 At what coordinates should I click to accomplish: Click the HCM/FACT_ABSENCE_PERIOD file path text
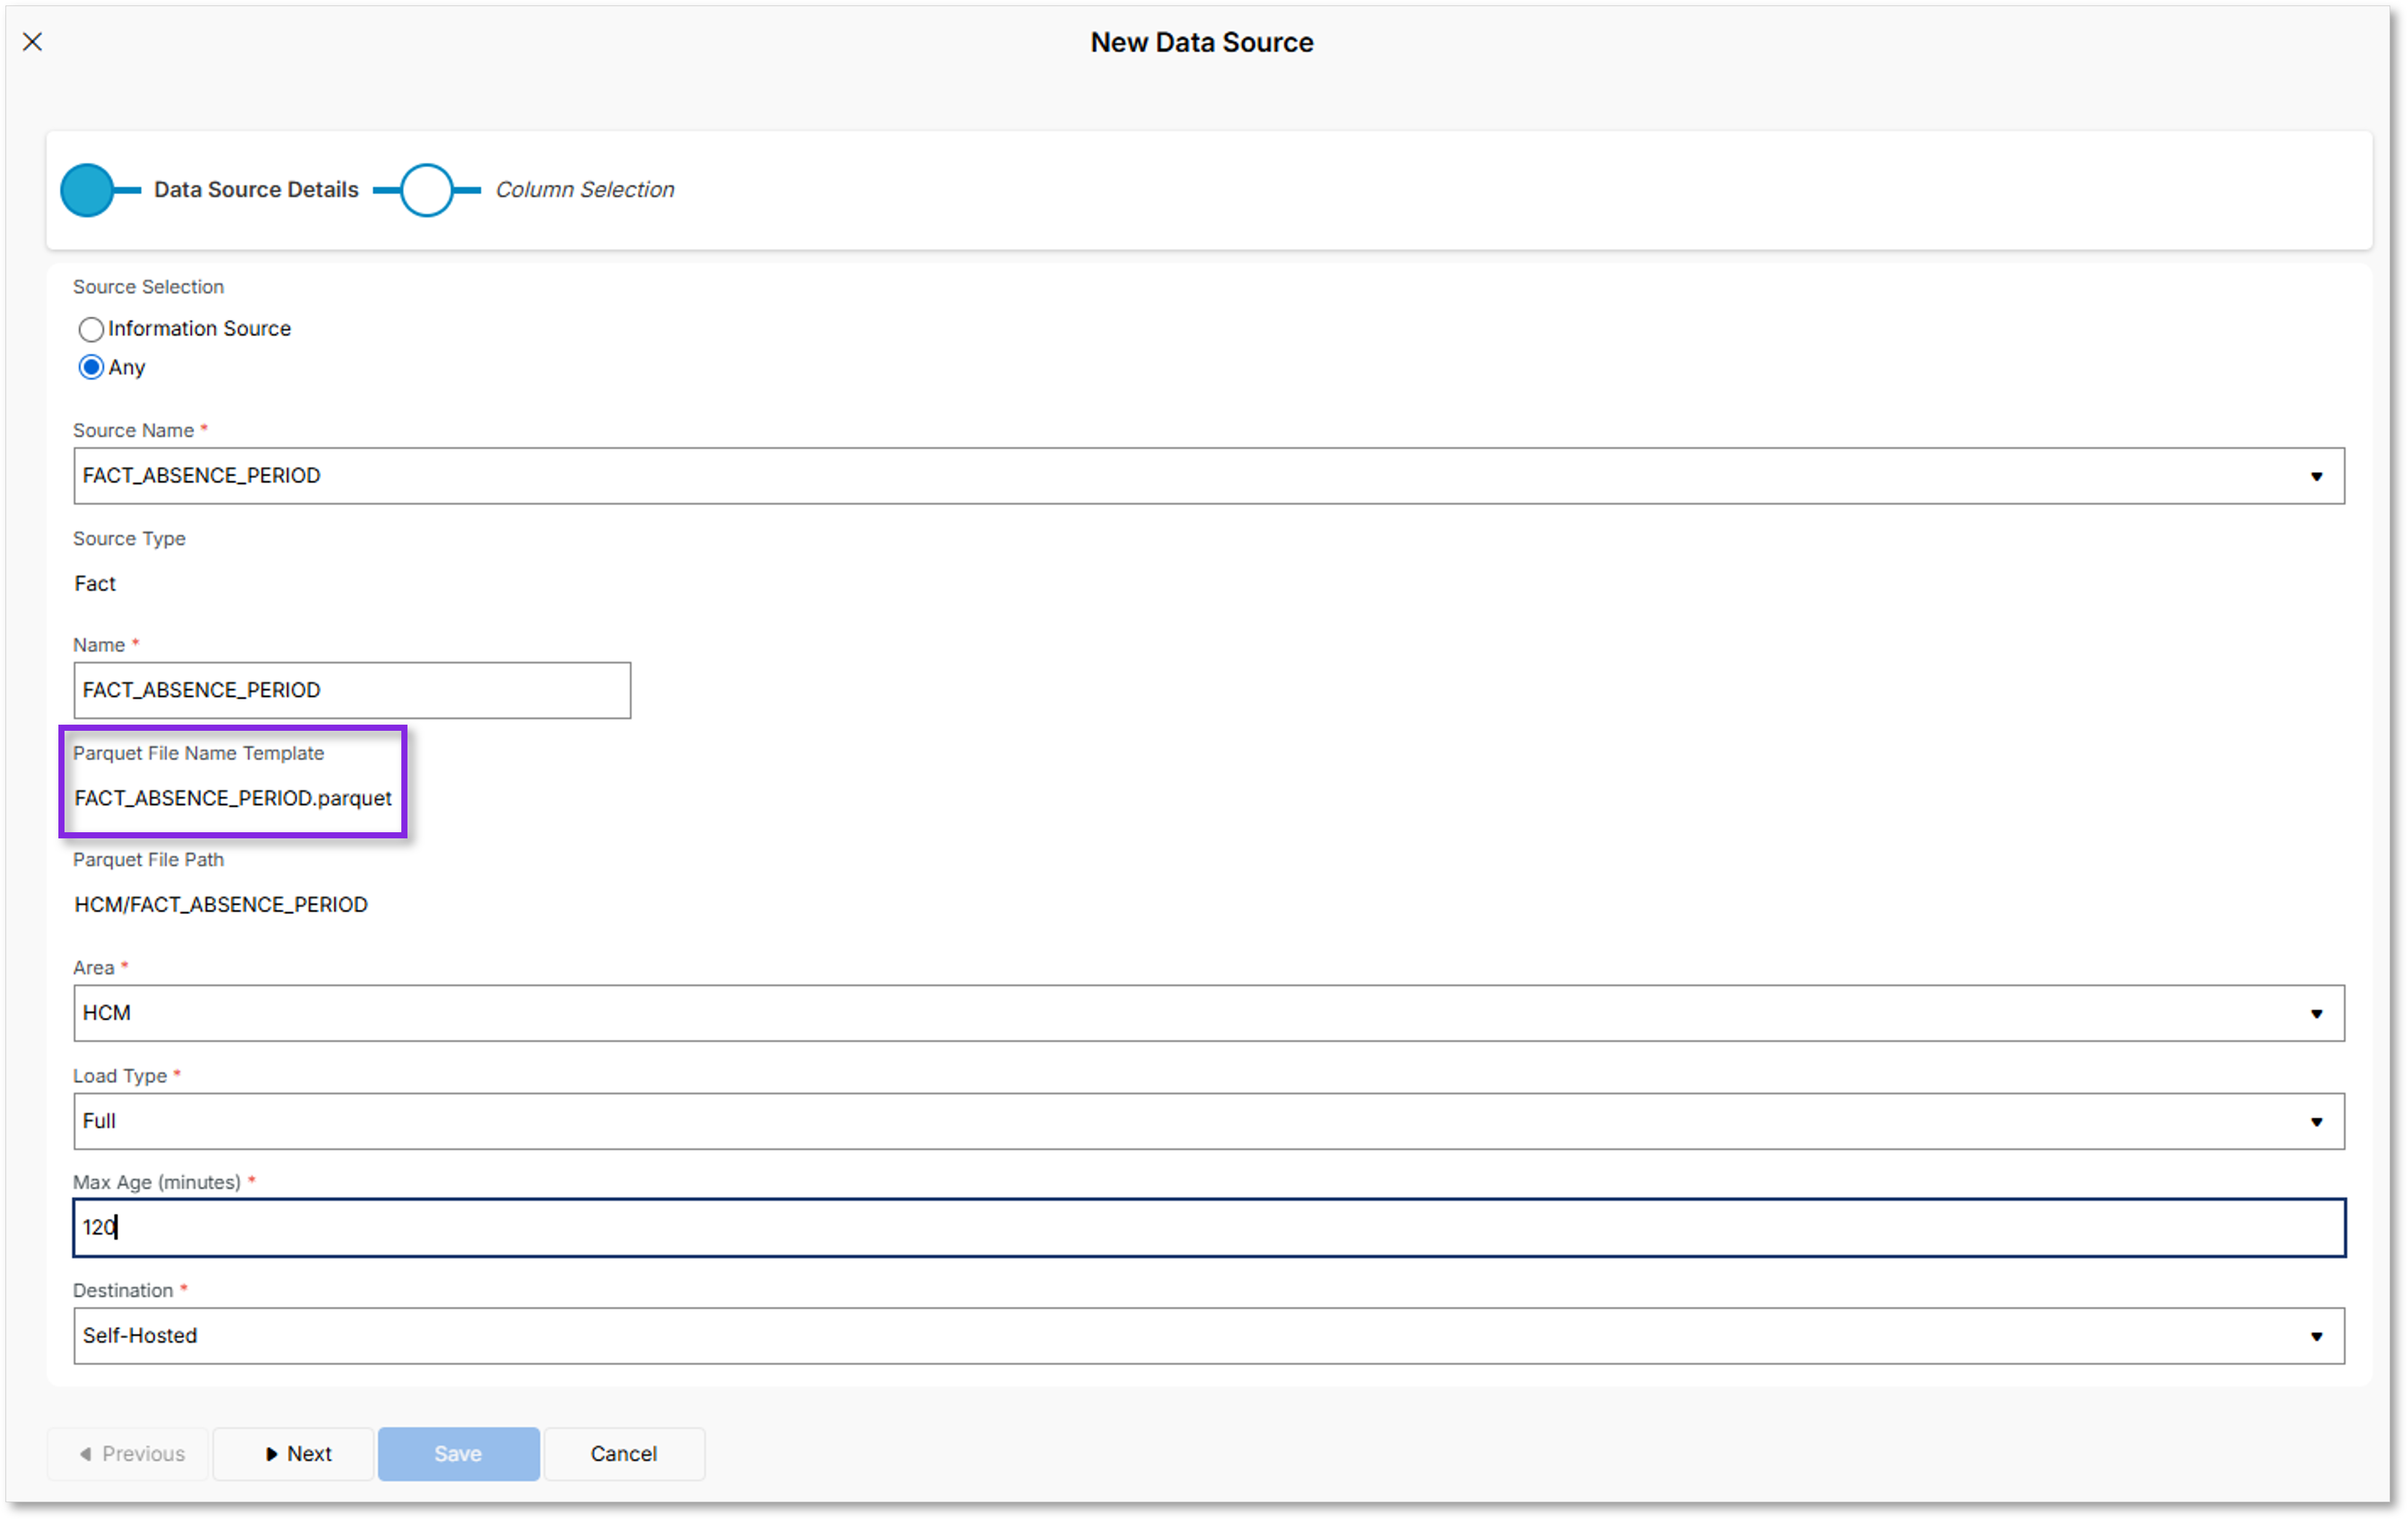coord(221,905)
